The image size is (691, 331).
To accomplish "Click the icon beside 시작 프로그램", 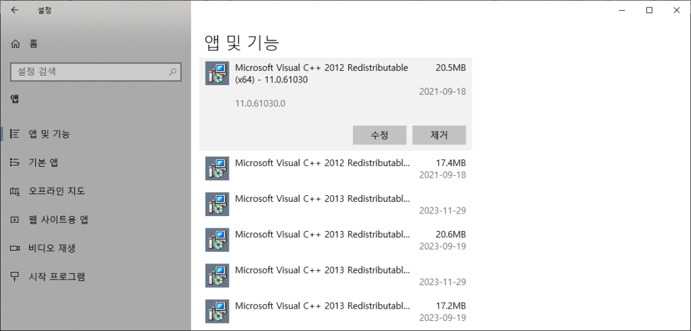I will [15, 277].
